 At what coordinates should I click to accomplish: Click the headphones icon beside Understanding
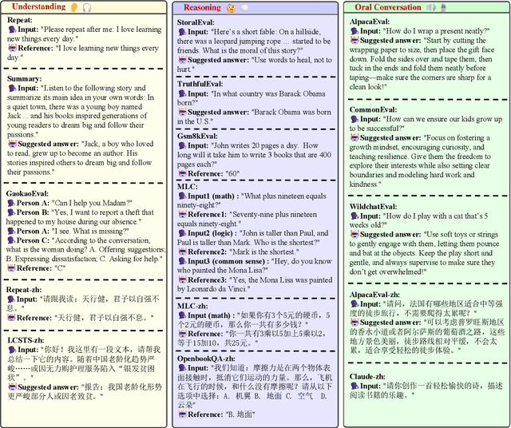[x=86, y=7]
